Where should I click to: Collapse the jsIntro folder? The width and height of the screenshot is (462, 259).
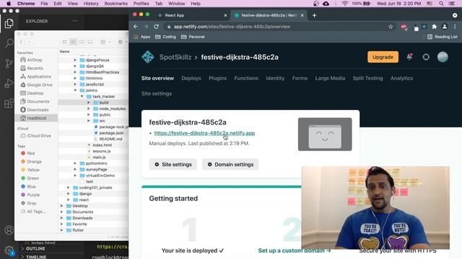pos(75,91)
